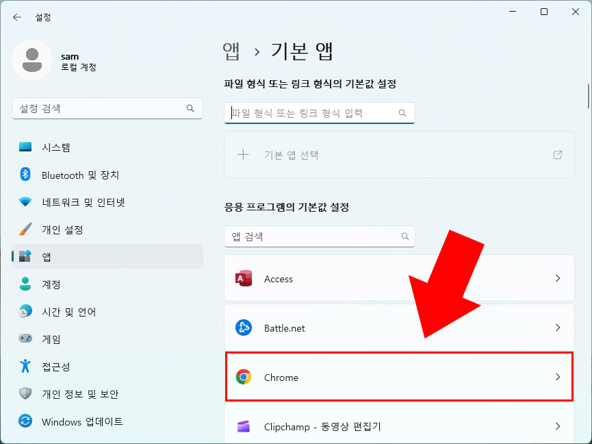
Task: Expand the Clipchamp 동영상 편집기 entry
Action: pyautogui.click(x=558, y=425)
